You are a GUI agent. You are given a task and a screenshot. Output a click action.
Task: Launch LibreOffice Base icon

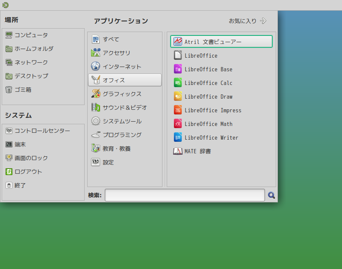[x=178, y=69]
